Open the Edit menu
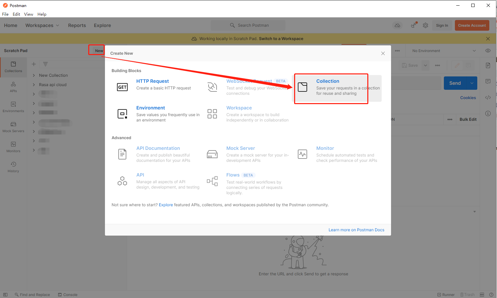Viewport: 497px width, 298px height. tap(16, 14)
